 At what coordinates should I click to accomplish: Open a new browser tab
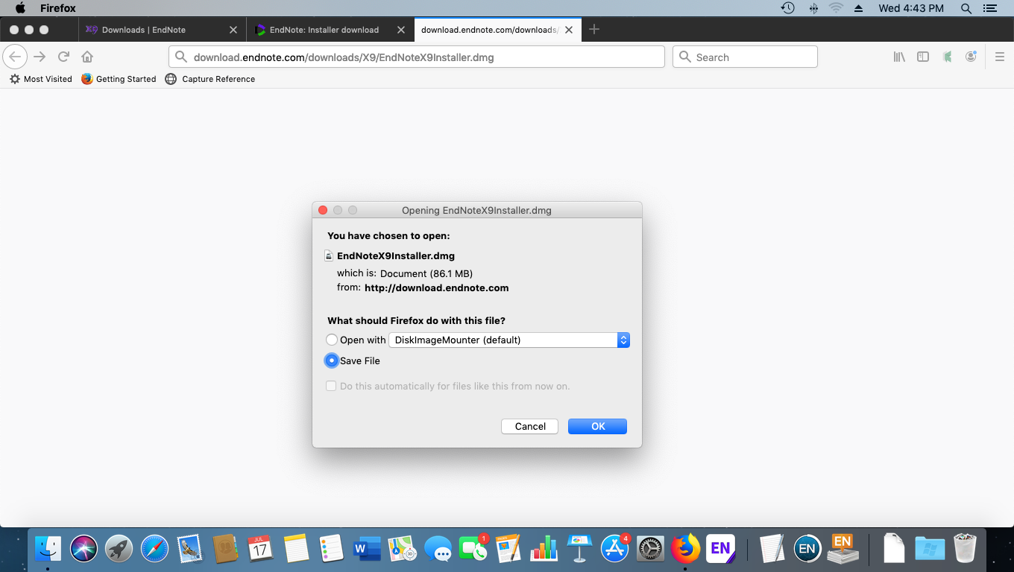[594, 30]
